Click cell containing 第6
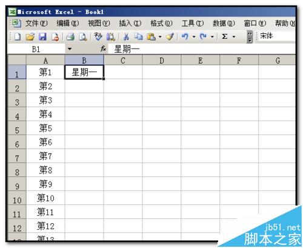This screenshot has height=248, width=303. [45, 142]
